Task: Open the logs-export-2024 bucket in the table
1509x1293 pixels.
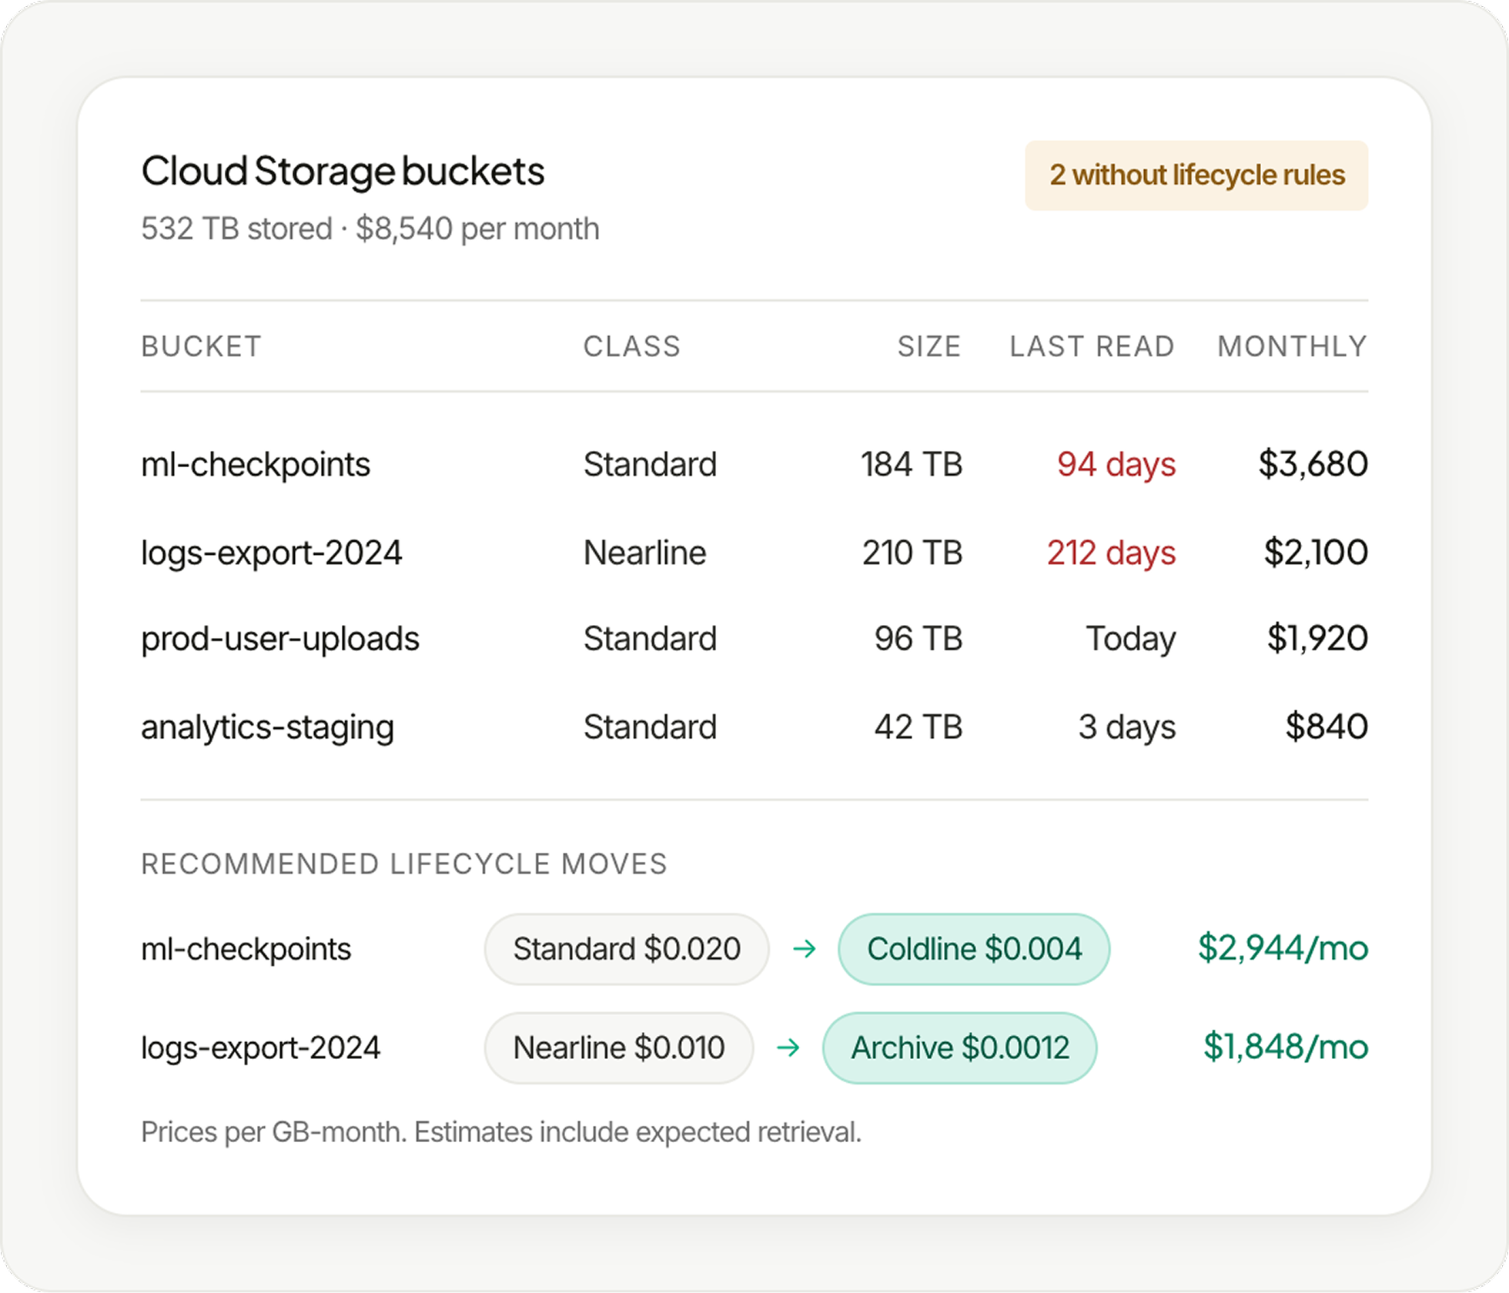Action: 271,553
